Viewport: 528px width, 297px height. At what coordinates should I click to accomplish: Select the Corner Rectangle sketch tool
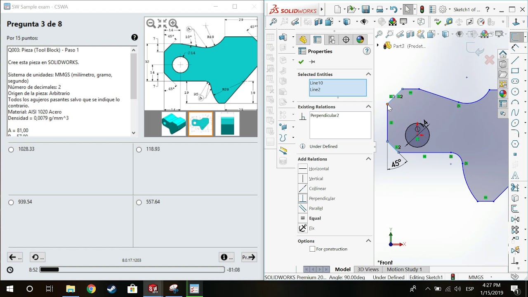[515, 71]
